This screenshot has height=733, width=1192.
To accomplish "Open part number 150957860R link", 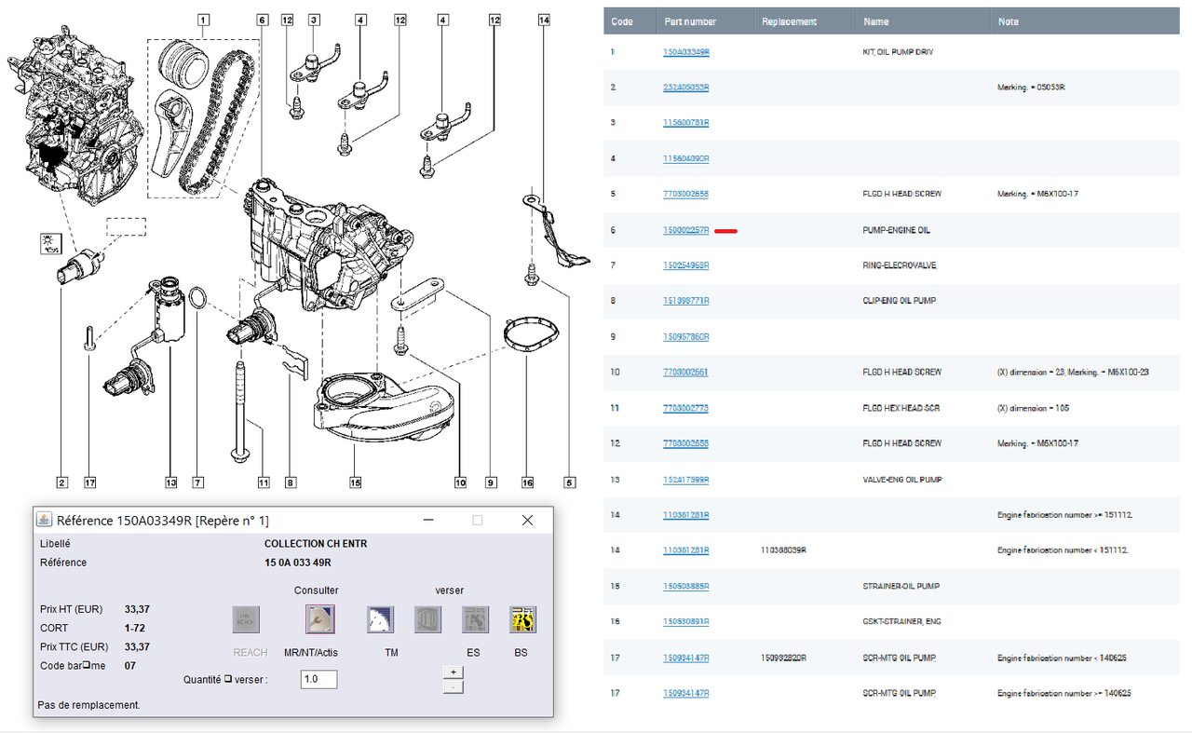I will point(686,336).
